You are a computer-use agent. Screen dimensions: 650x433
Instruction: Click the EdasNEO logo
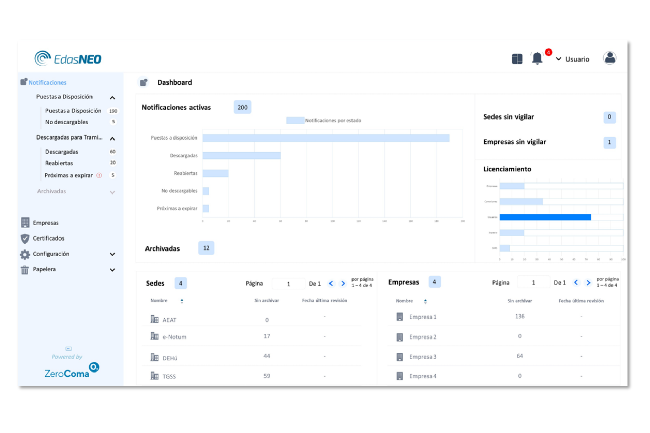pos(68,58)
